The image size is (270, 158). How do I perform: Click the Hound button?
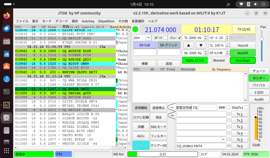[243, 45]
